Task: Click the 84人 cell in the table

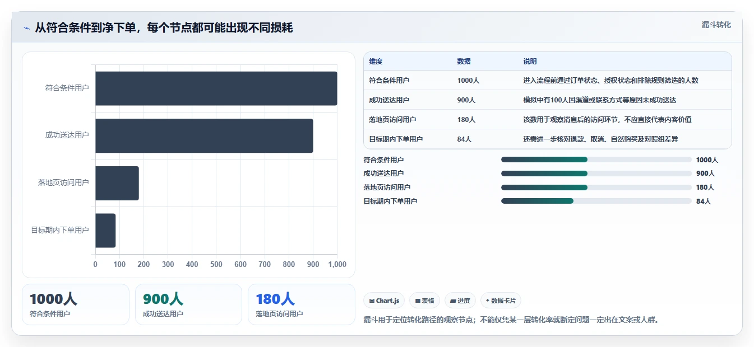Action: point(464,139)
